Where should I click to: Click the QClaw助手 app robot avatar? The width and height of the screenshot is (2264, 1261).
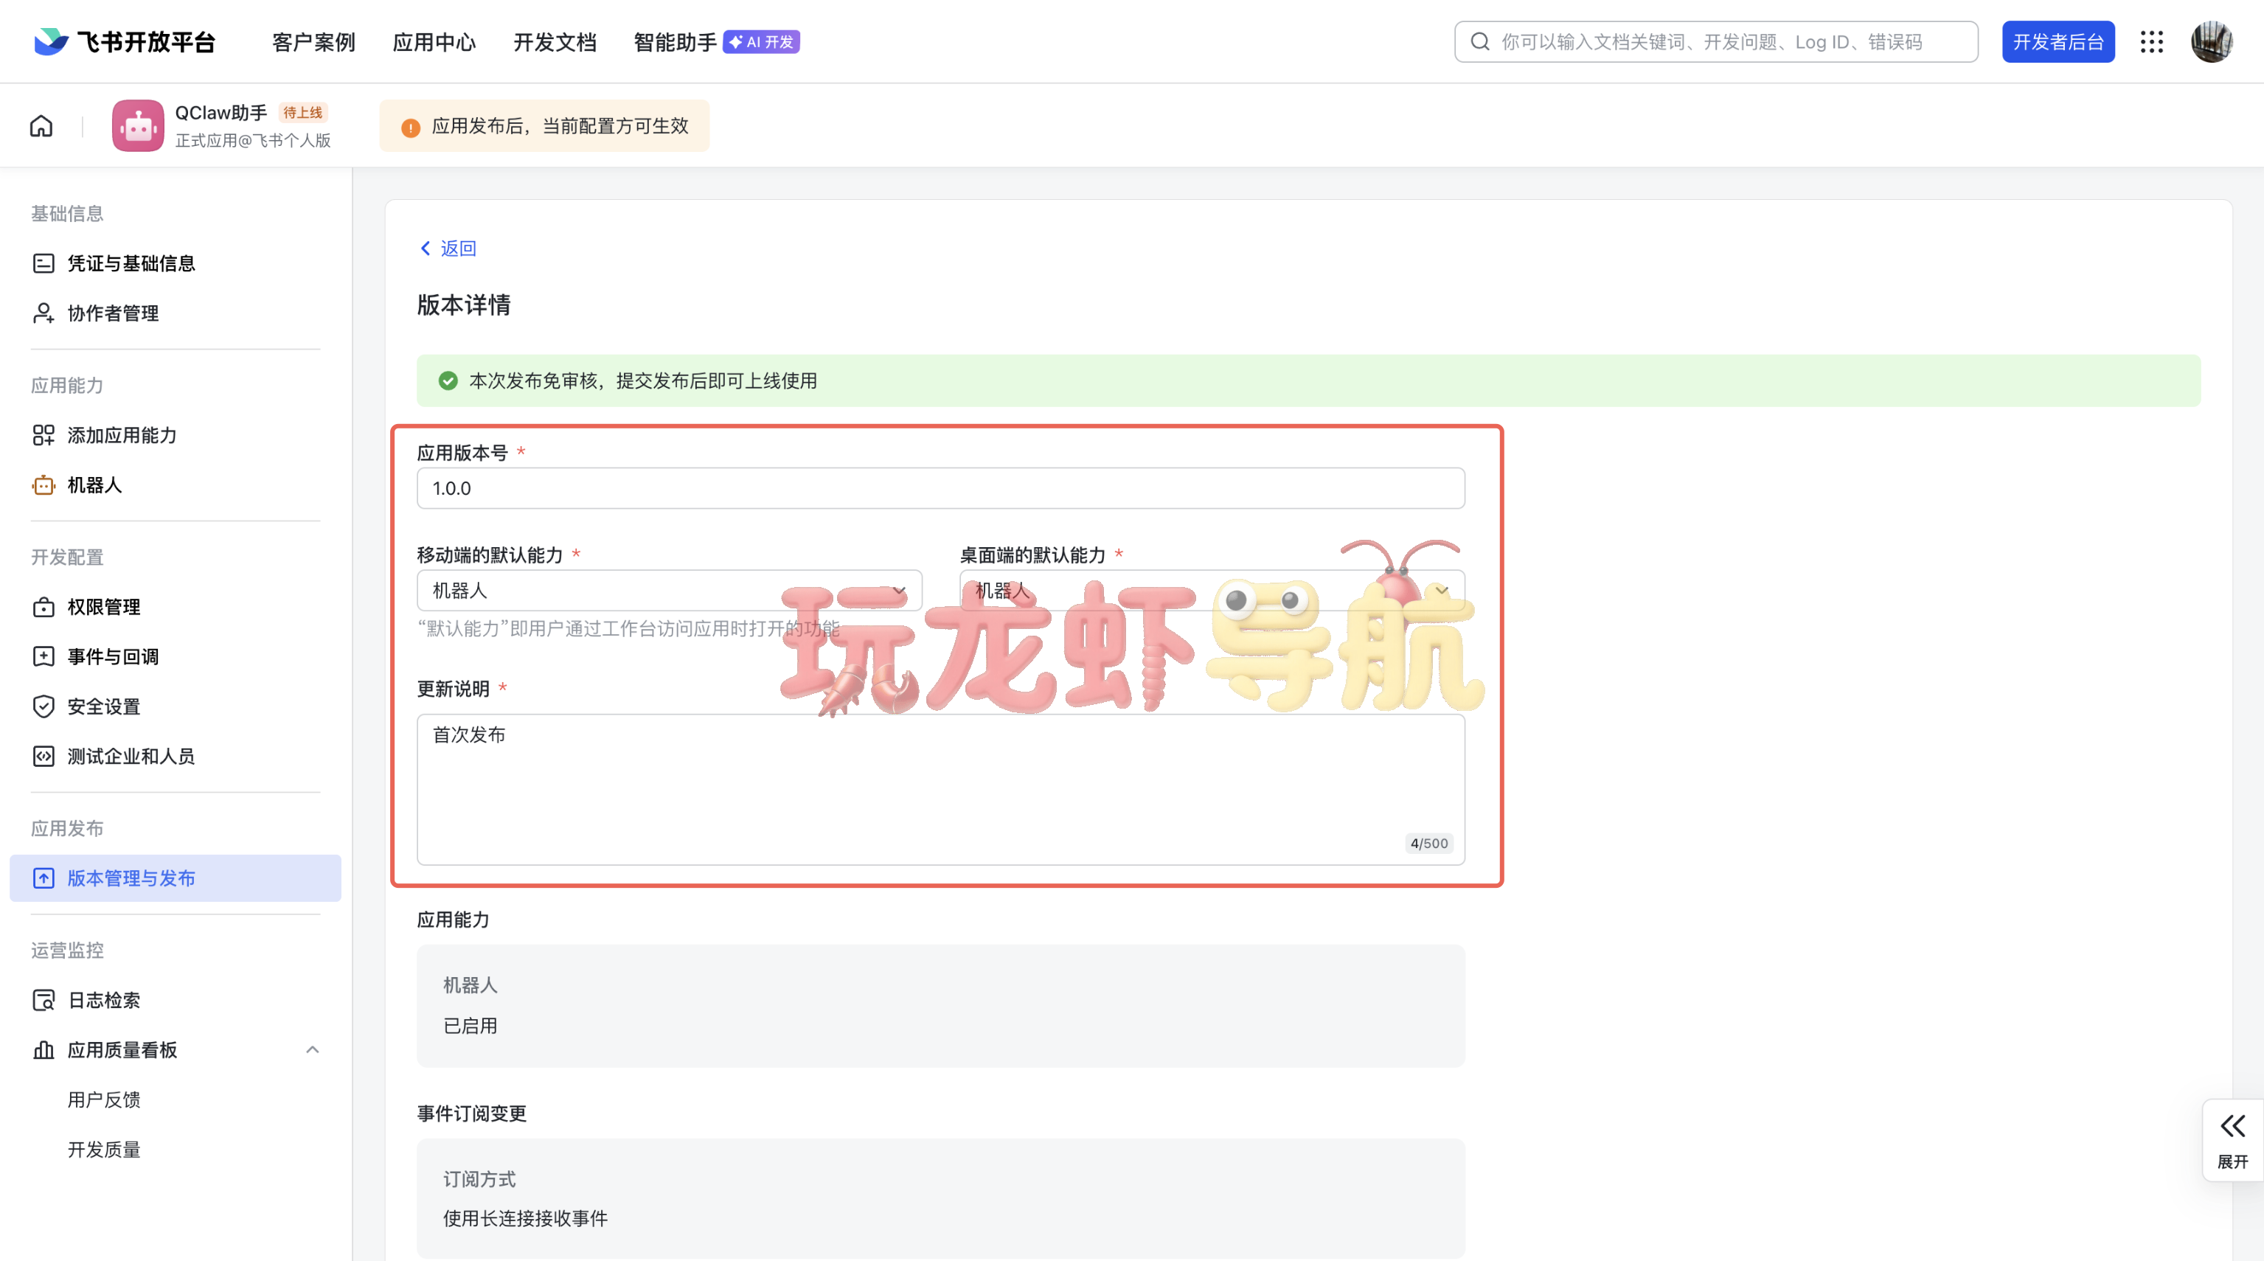[x=138, y=125]
